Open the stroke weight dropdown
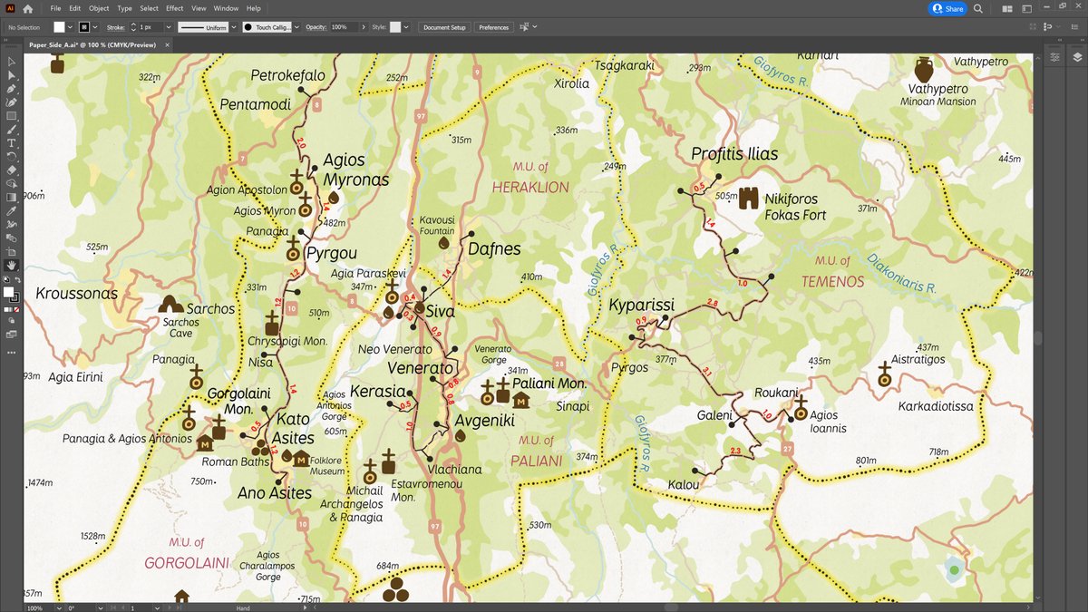The image size is (1088, 612). coord(169,27)
